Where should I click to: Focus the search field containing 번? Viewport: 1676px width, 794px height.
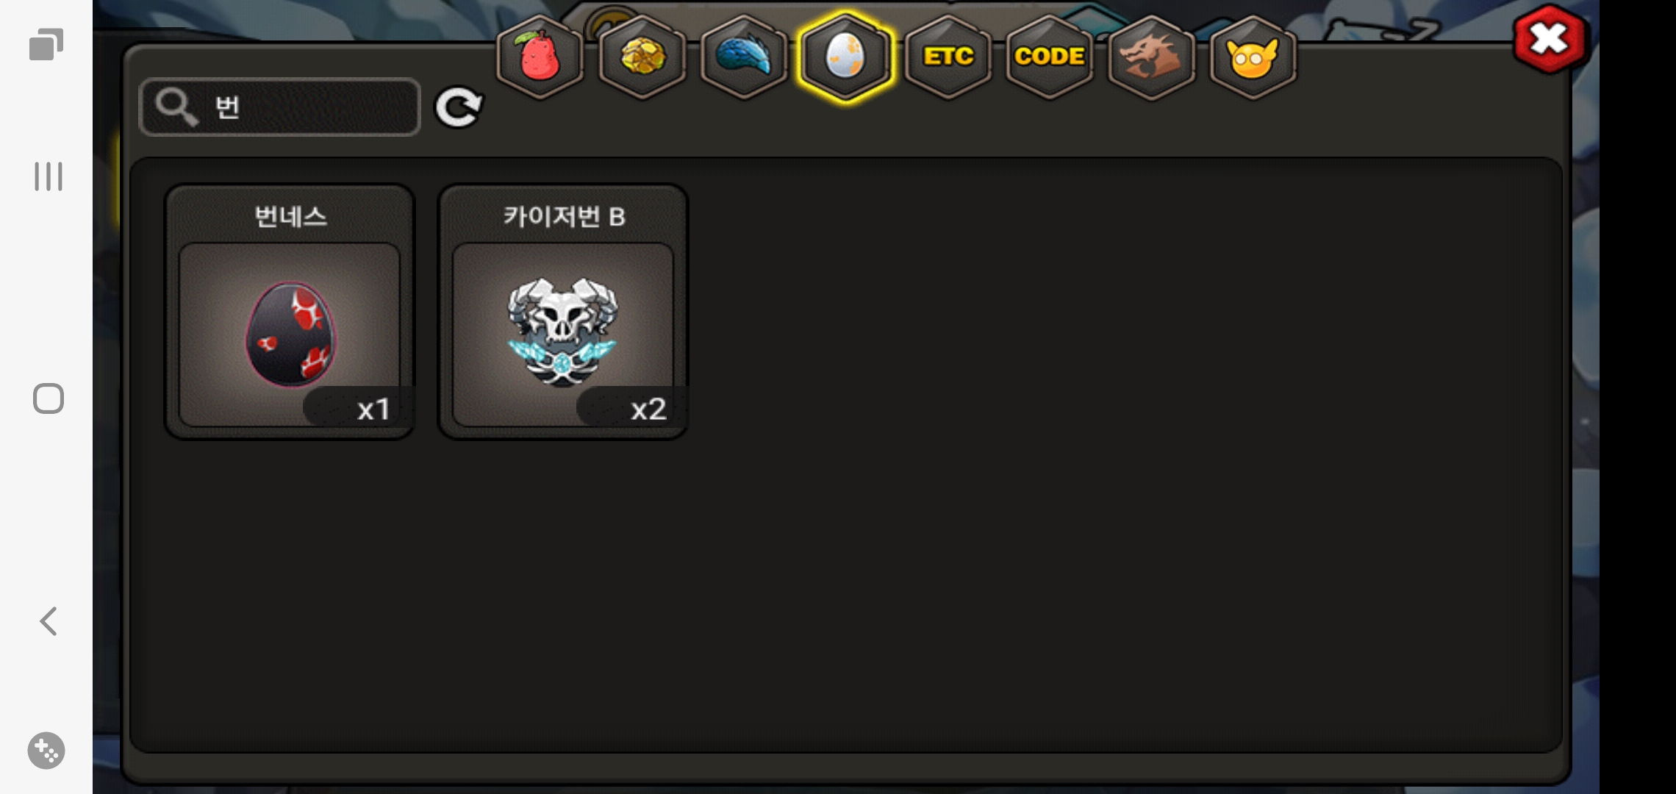[280, 107]
